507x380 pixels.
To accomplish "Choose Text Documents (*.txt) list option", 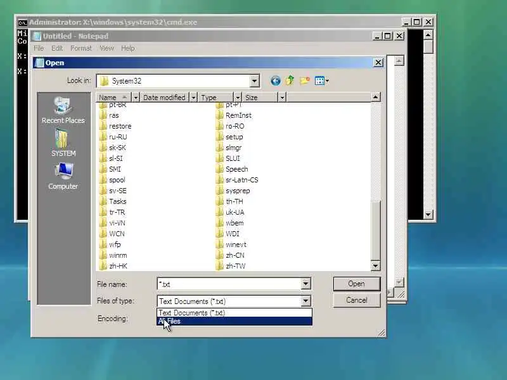I will click(x=234, y=313).
